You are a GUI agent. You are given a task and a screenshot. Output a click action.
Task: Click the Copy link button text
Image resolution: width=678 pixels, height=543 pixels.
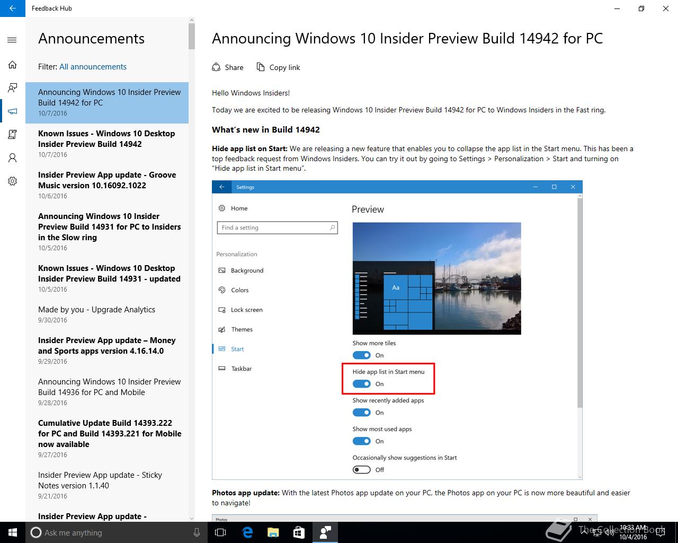[284, 67]
